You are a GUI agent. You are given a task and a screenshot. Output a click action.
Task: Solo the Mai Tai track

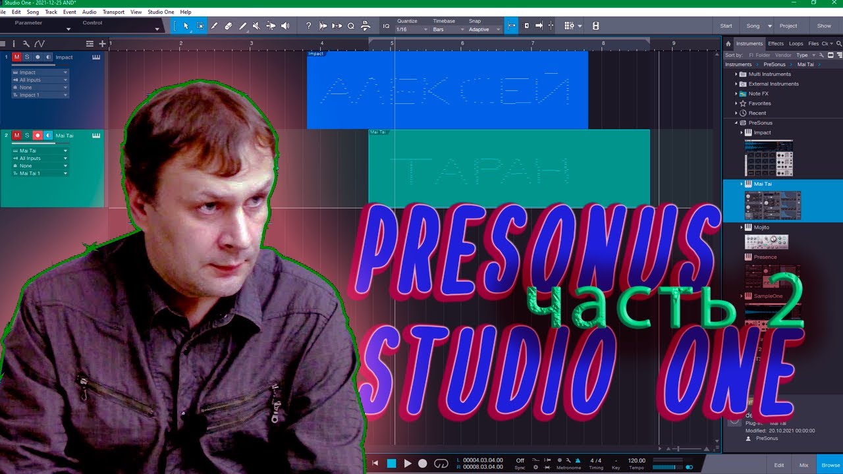[x=27, y=136]
